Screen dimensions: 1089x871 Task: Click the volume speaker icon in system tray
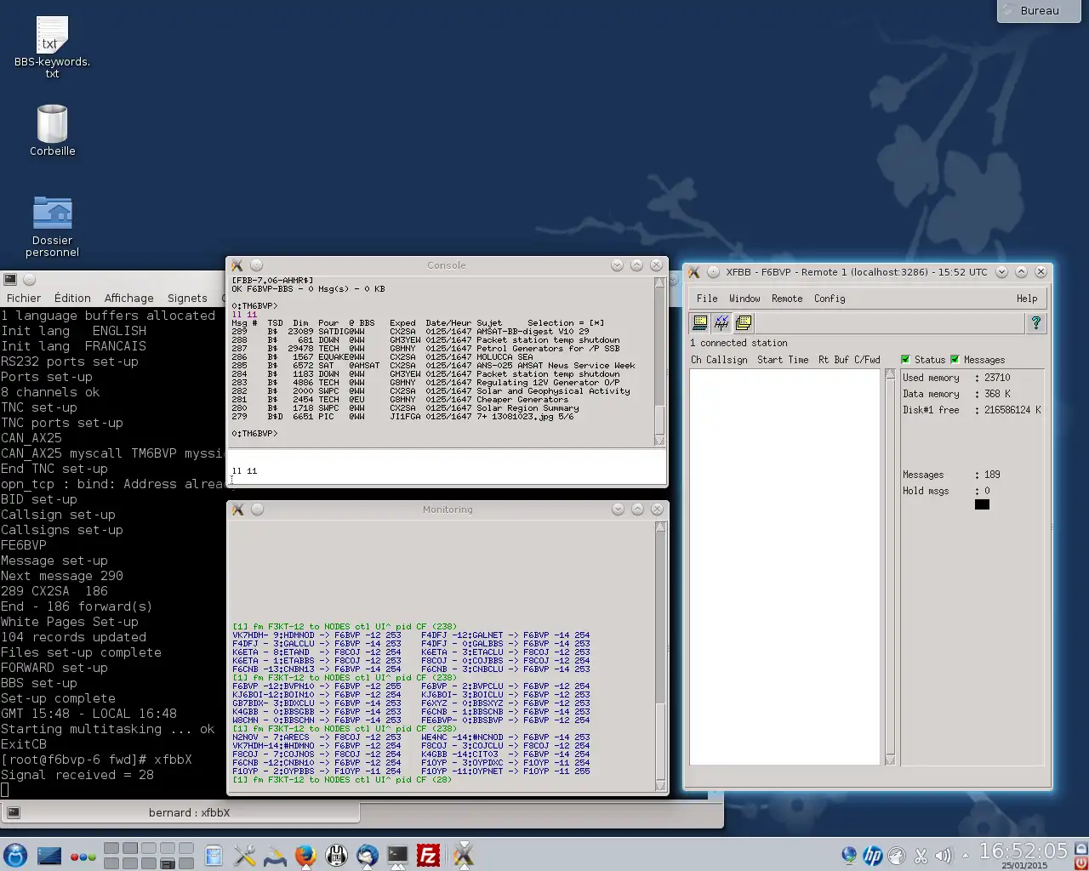(943, 856)
